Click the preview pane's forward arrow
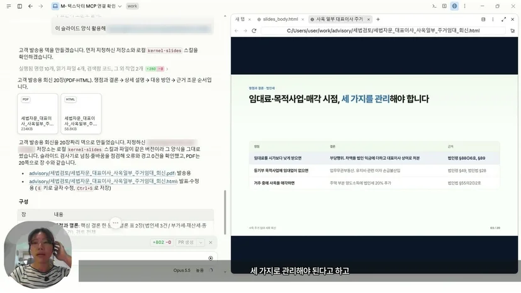The height and width of the screenshot is (293, 521). 245,31
